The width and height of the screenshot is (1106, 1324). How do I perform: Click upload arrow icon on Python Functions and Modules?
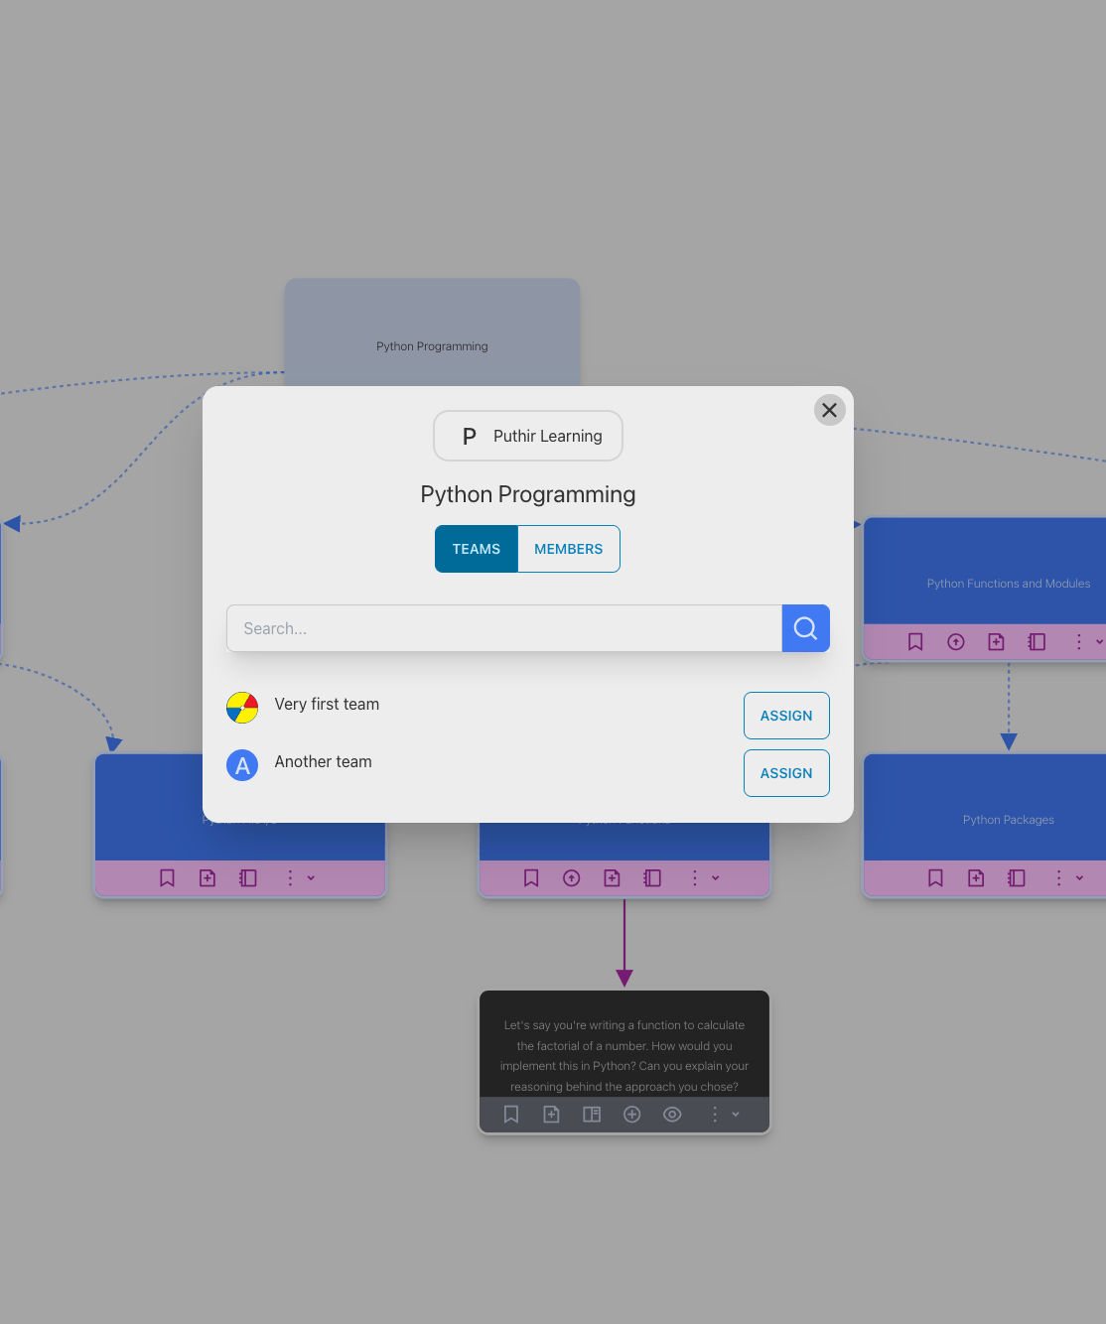[x=956, y=642]
